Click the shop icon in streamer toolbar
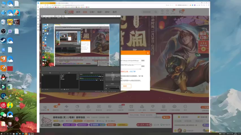Screen dimensions: 241x135 (x=164, y=106)
